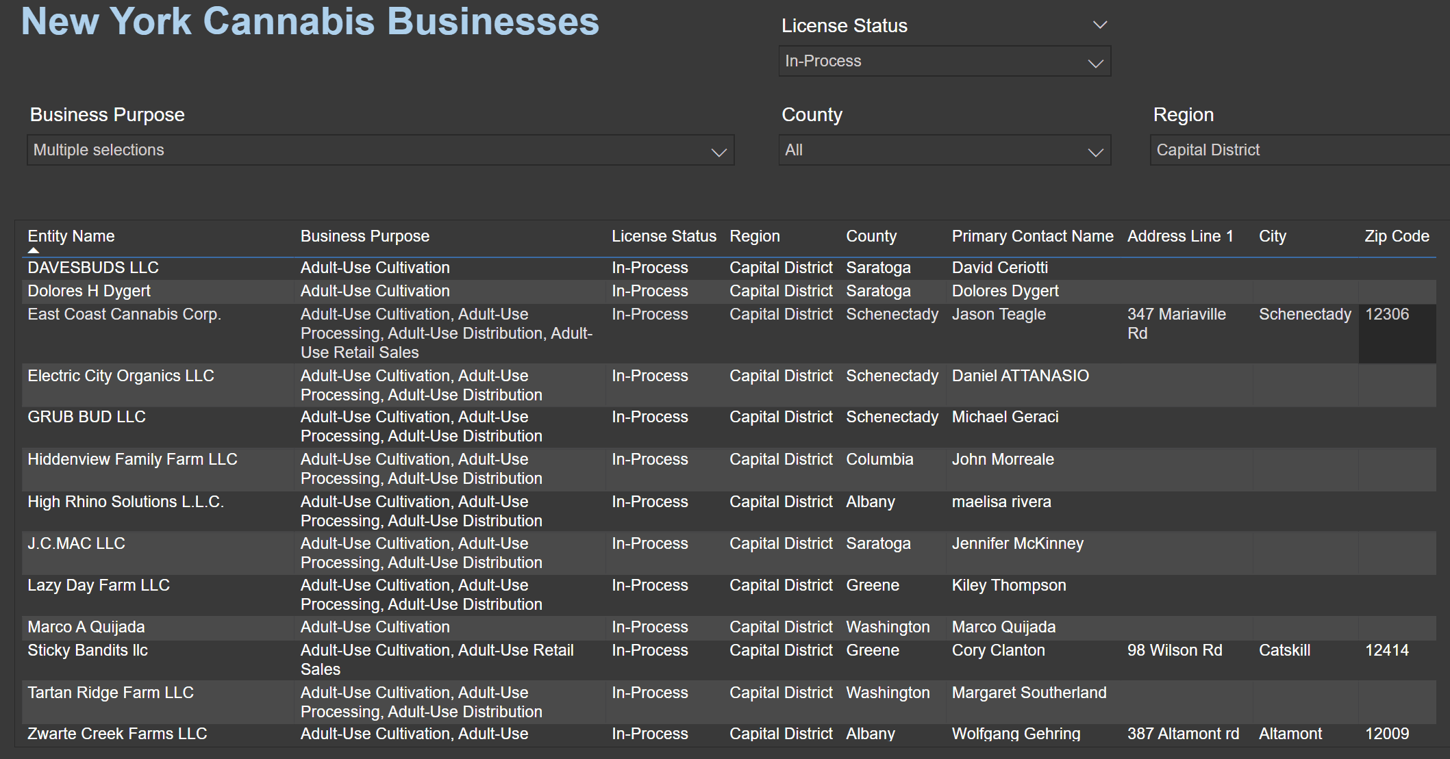The height and width of the screenshot is (759, 1450).
Task: Click contact name David Ceriotti
Action: click(x=1000, y=268)
